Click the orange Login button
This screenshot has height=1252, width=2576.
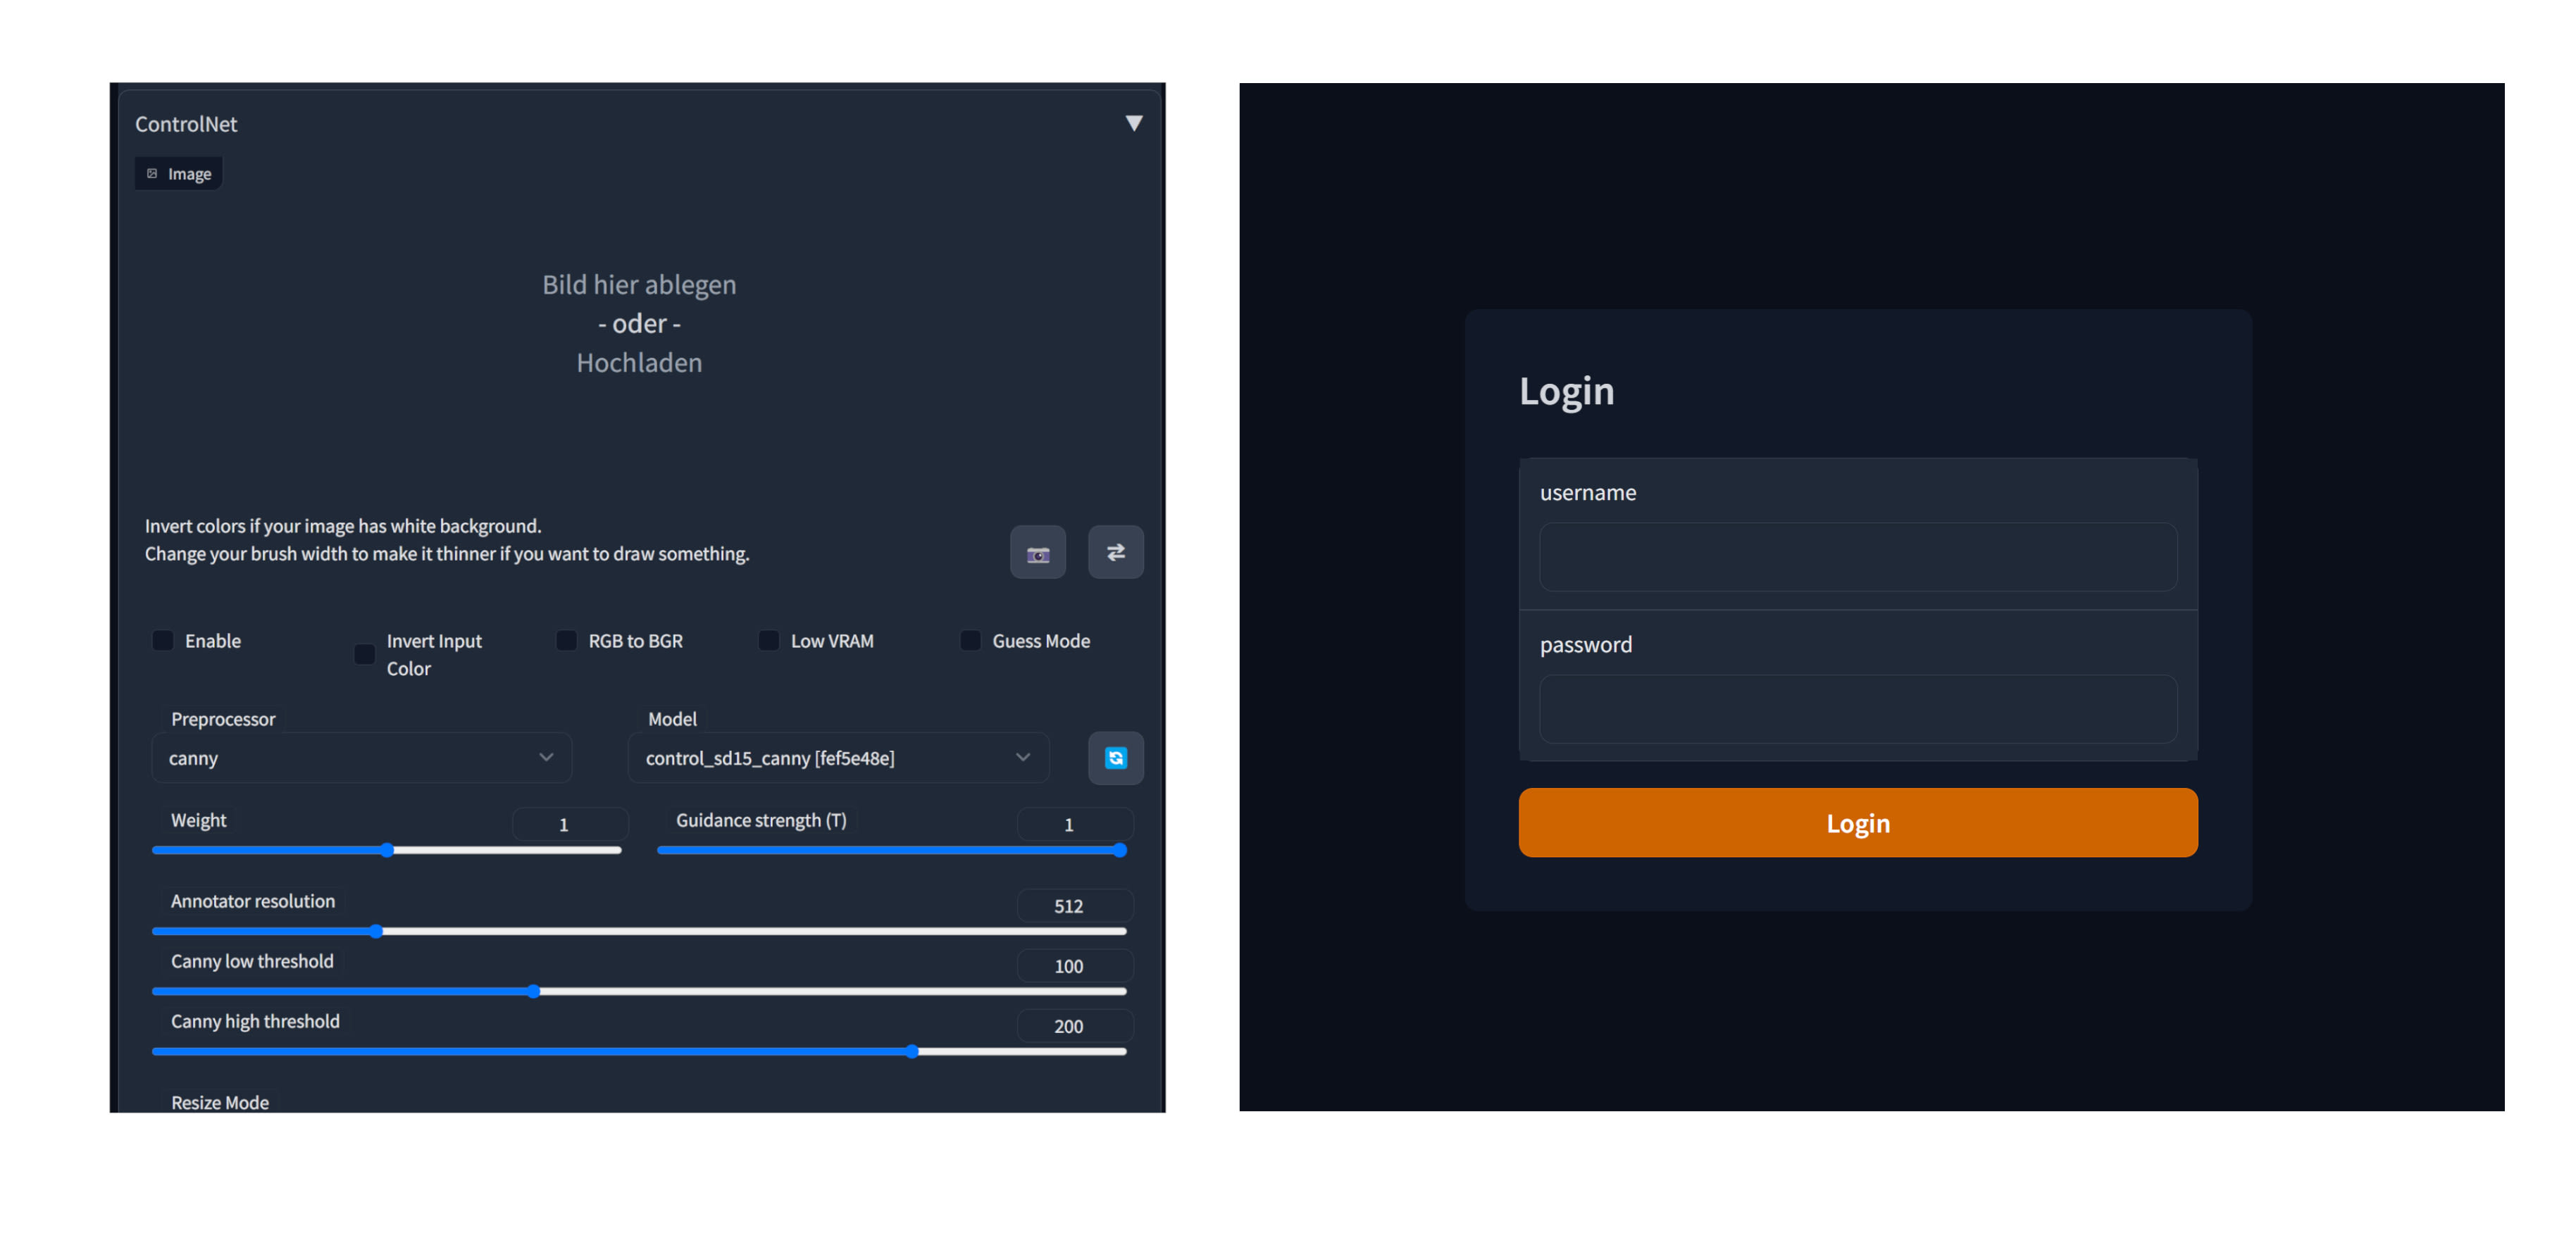click(1857, 822)
